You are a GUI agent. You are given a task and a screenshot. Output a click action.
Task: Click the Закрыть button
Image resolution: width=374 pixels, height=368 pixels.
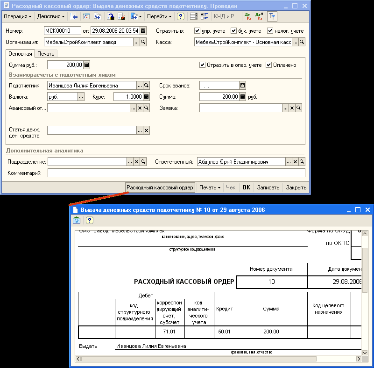pyautogui.click(x=296, y=188)
